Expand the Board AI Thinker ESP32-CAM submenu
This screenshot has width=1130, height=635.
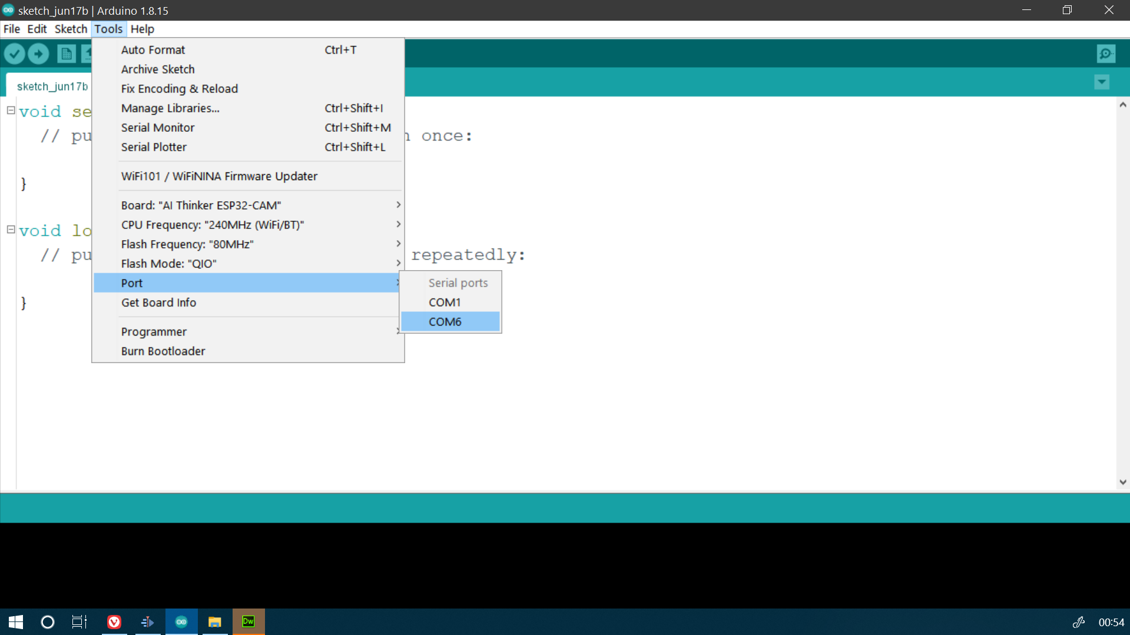[248, 205]
